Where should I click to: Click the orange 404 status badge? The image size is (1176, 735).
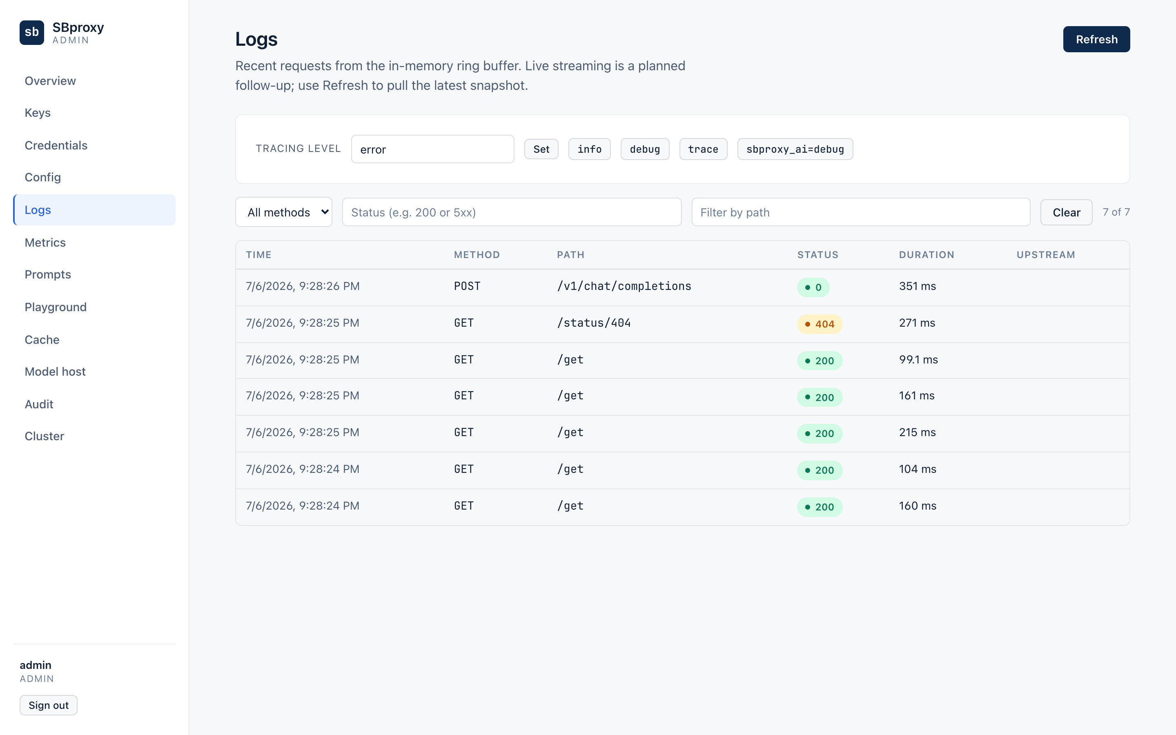coord(819,324)
